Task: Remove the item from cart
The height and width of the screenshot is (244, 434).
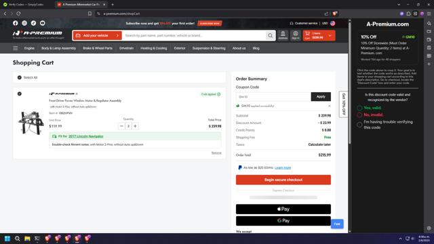Action: tap(216, 152)
